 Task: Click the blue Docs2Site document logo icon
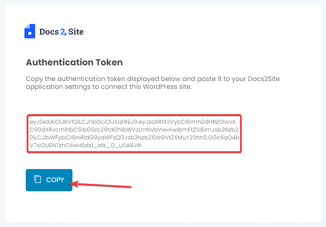(x=30, y=31)
